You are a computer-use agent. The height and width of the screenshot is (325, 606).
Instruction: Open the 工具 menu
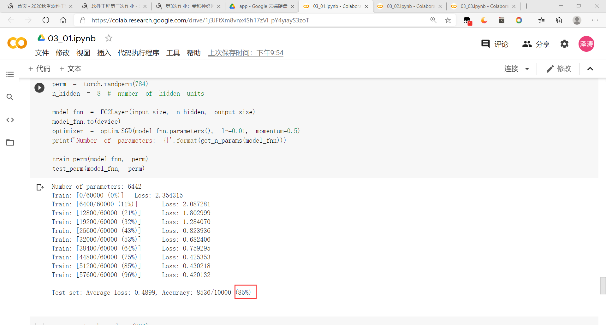click(x=173, y=53)
